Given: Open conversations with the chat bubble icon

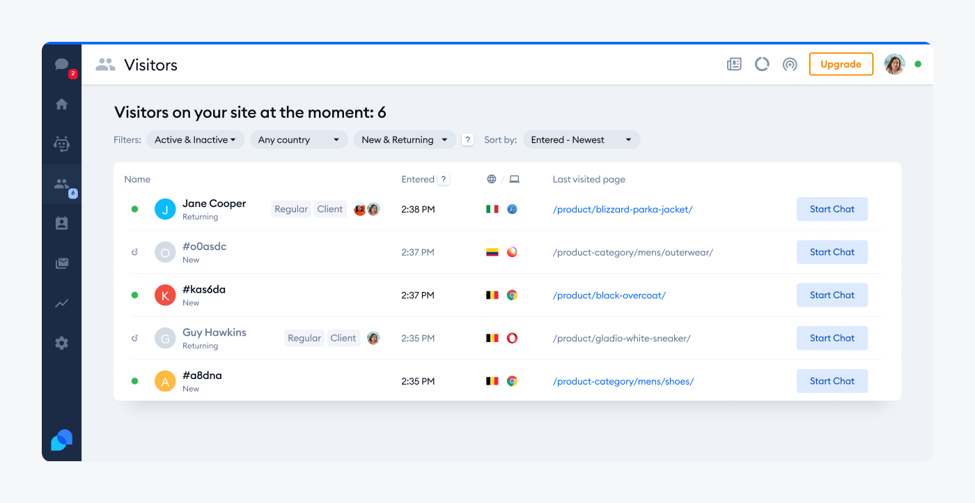Looking at the screenshot, I should [62, 65].
